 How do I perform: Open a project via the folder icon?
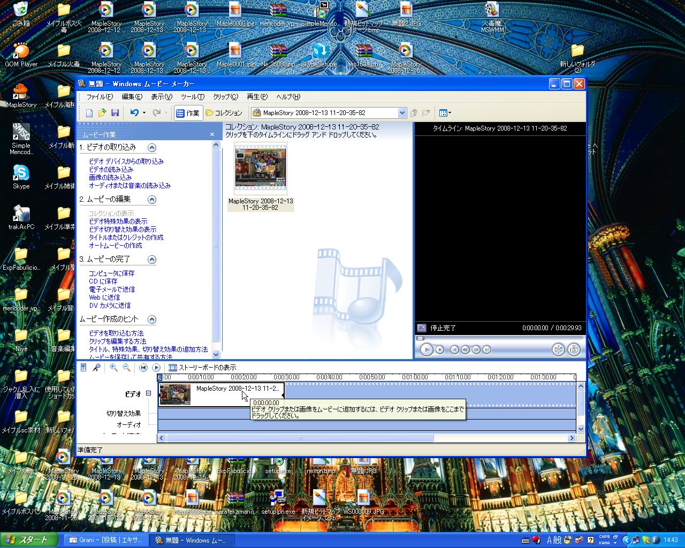(102, 113)
